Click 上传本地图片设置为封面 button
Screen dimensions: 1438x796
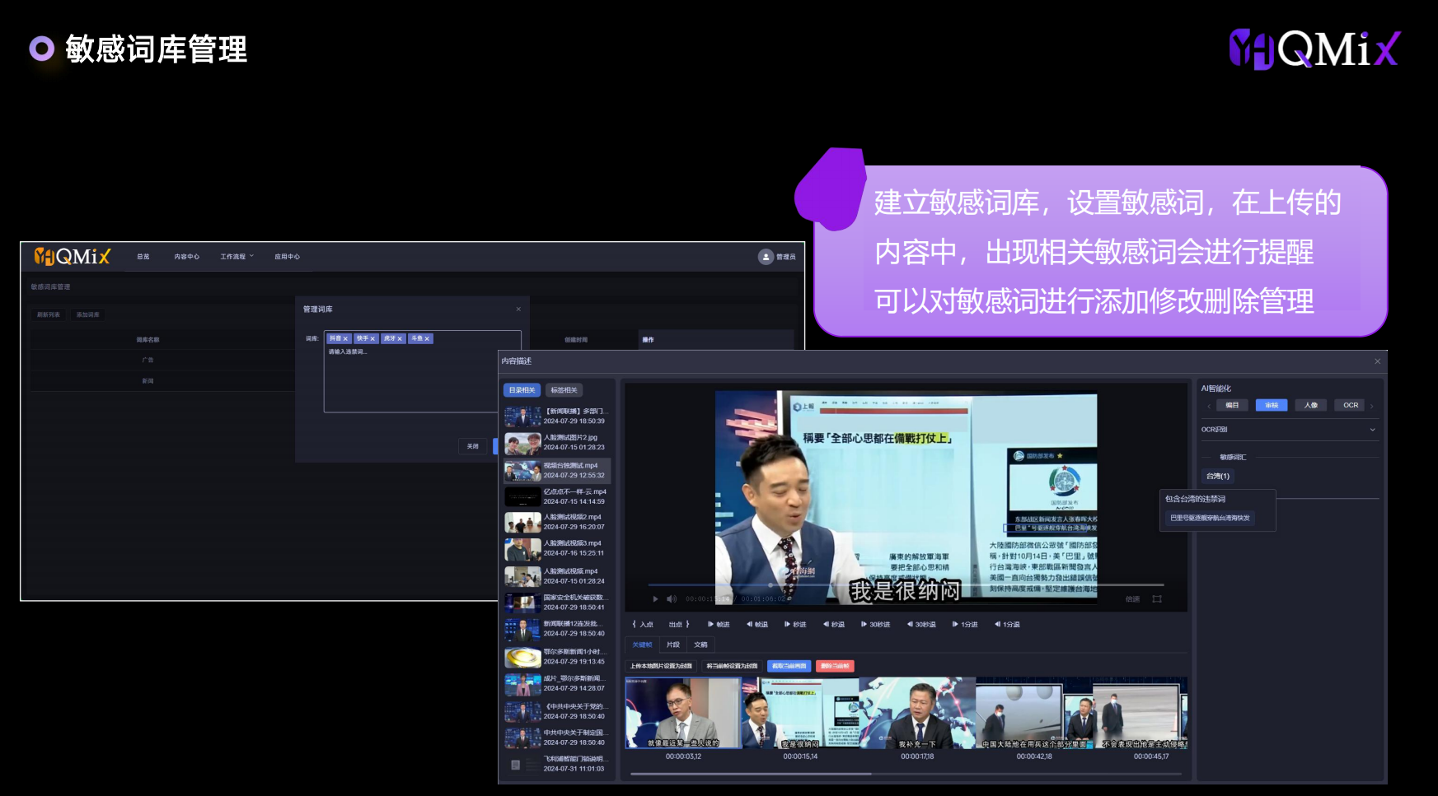point(661,666)
